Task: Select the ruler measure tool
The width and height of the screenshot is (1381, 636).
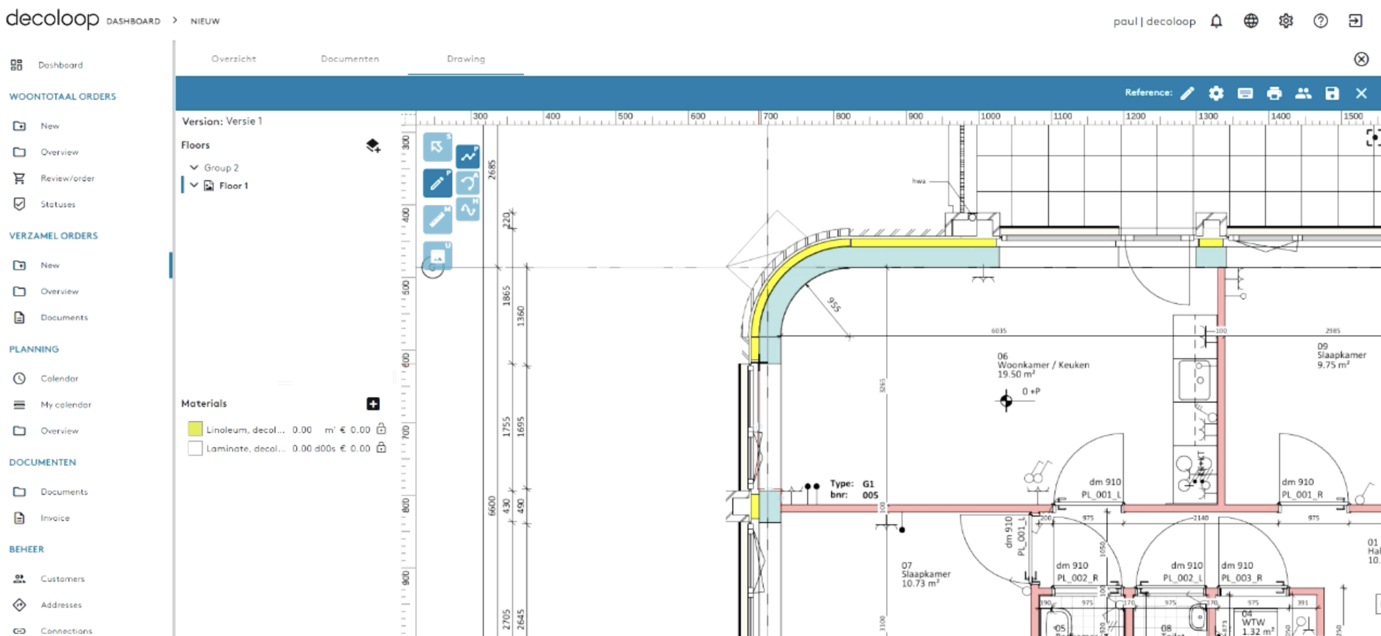Action: tap(437, 219)
